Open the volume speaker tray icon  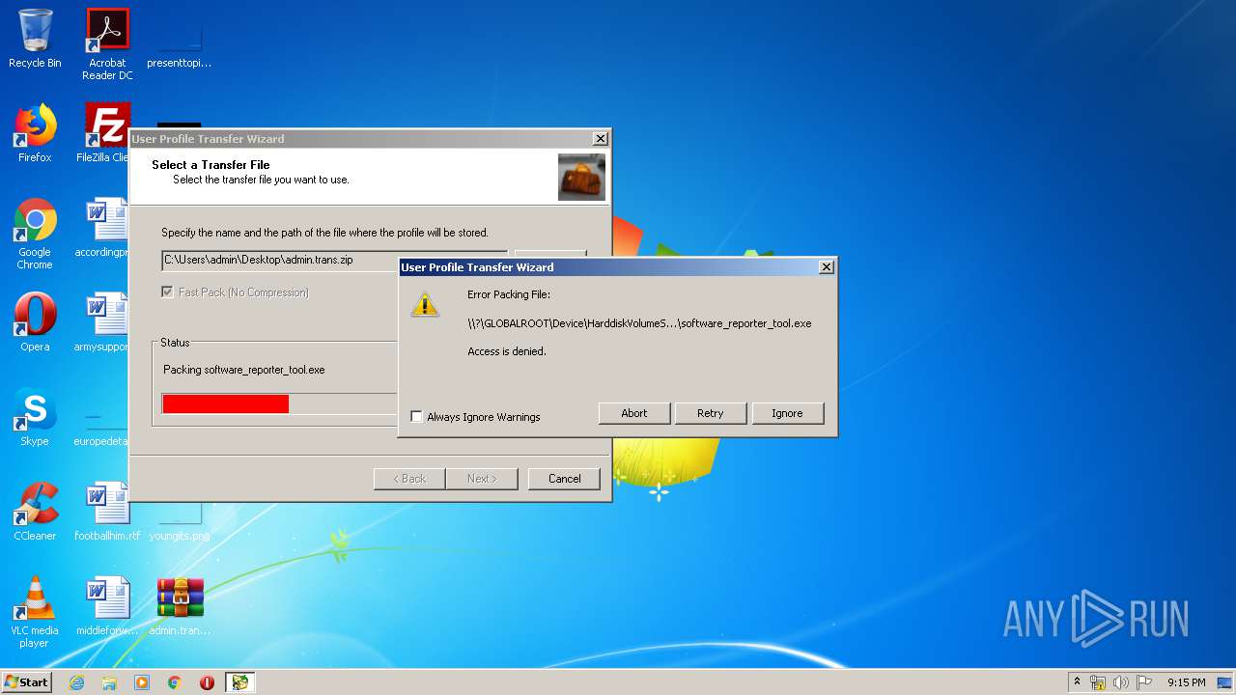coord(1121,682)
